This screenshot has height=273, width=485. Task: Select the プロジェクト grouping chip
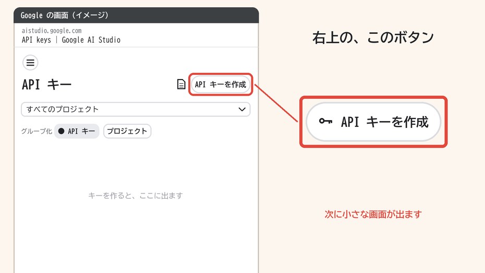pyautogui.click(x=127, y=131)
